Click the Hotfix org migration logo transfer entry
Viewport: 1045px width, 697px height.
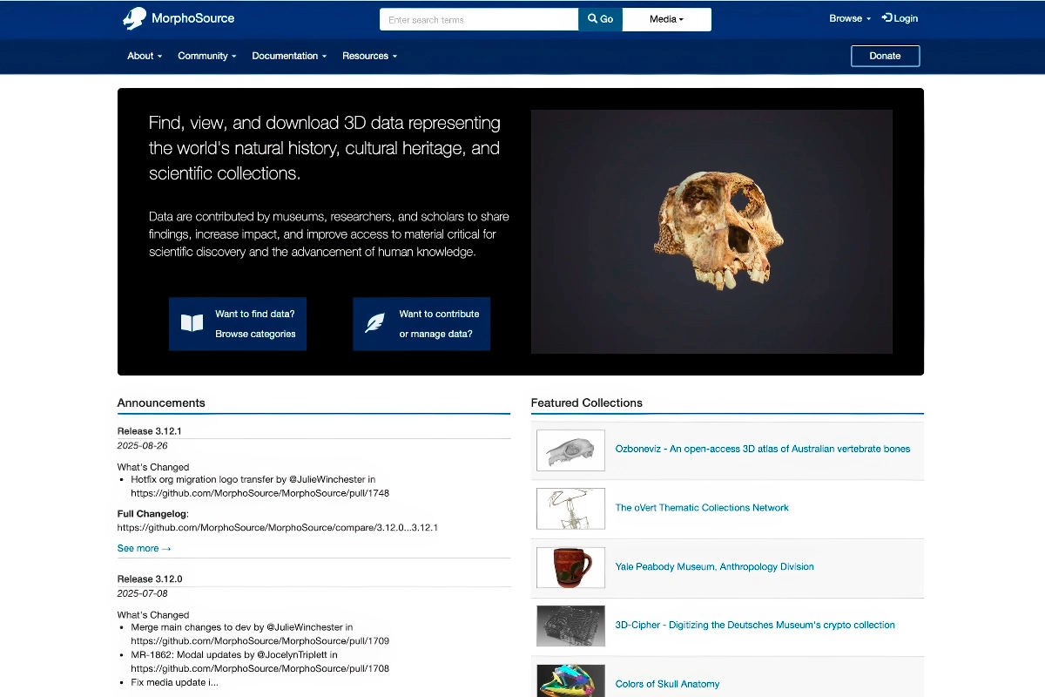click(253, 480)
